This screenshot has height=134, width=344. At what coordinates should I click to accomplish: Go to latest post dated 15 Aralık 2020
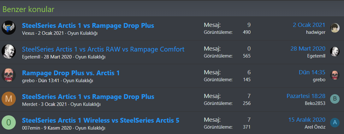click(x=307, y=120)
